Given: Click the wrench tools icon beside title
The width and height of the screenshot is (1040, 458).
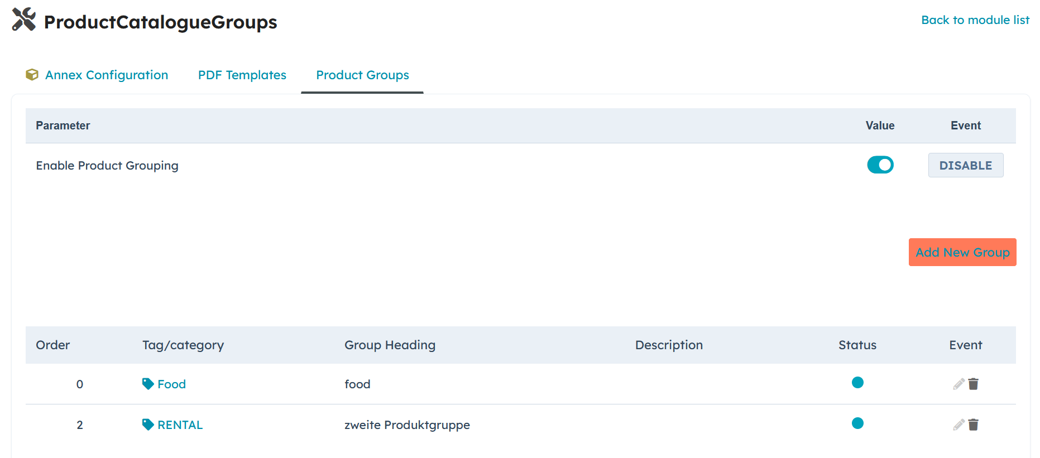Looking at the screenshot, I should 24,20.
